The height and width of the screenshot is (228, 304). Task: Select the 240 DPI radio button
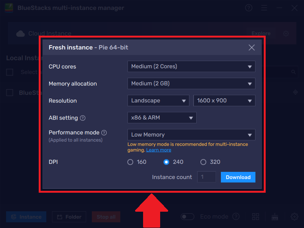(166, 162)
